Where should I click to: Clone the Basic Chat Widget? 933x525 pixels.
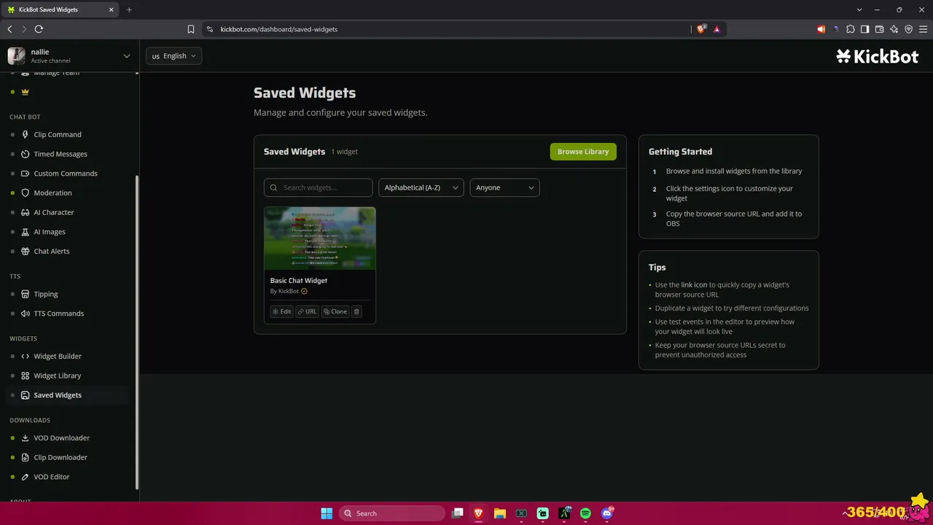coord(335,311)
